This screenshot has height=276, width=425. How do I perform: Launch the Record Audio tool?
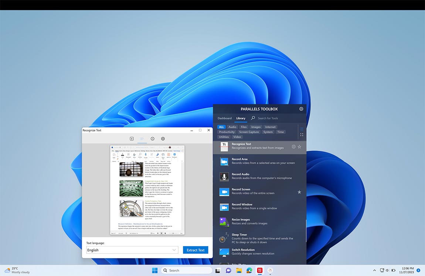[255, 177]
